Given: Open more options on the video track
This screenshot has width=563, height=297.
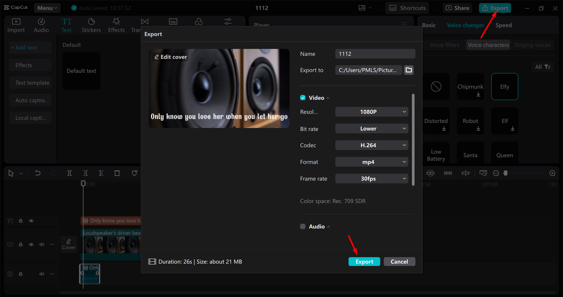Looking at the screenshot, I should 52,244.
